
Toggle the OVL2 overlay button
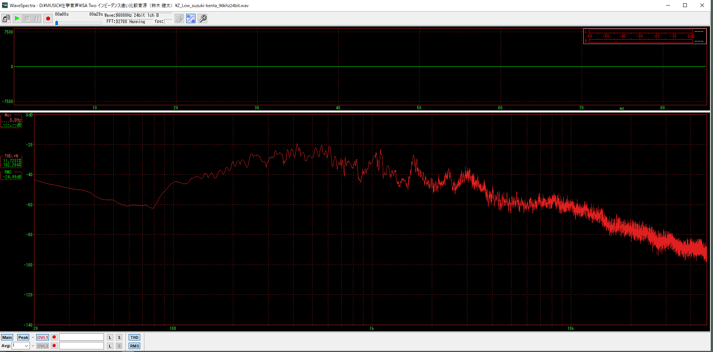tap(43, 346)
